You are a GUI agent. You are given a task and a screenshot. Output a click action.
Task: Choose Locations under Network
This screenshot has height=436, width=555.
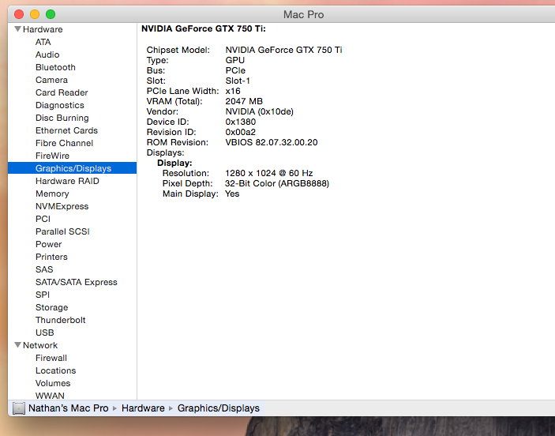[x=55, y=370]
